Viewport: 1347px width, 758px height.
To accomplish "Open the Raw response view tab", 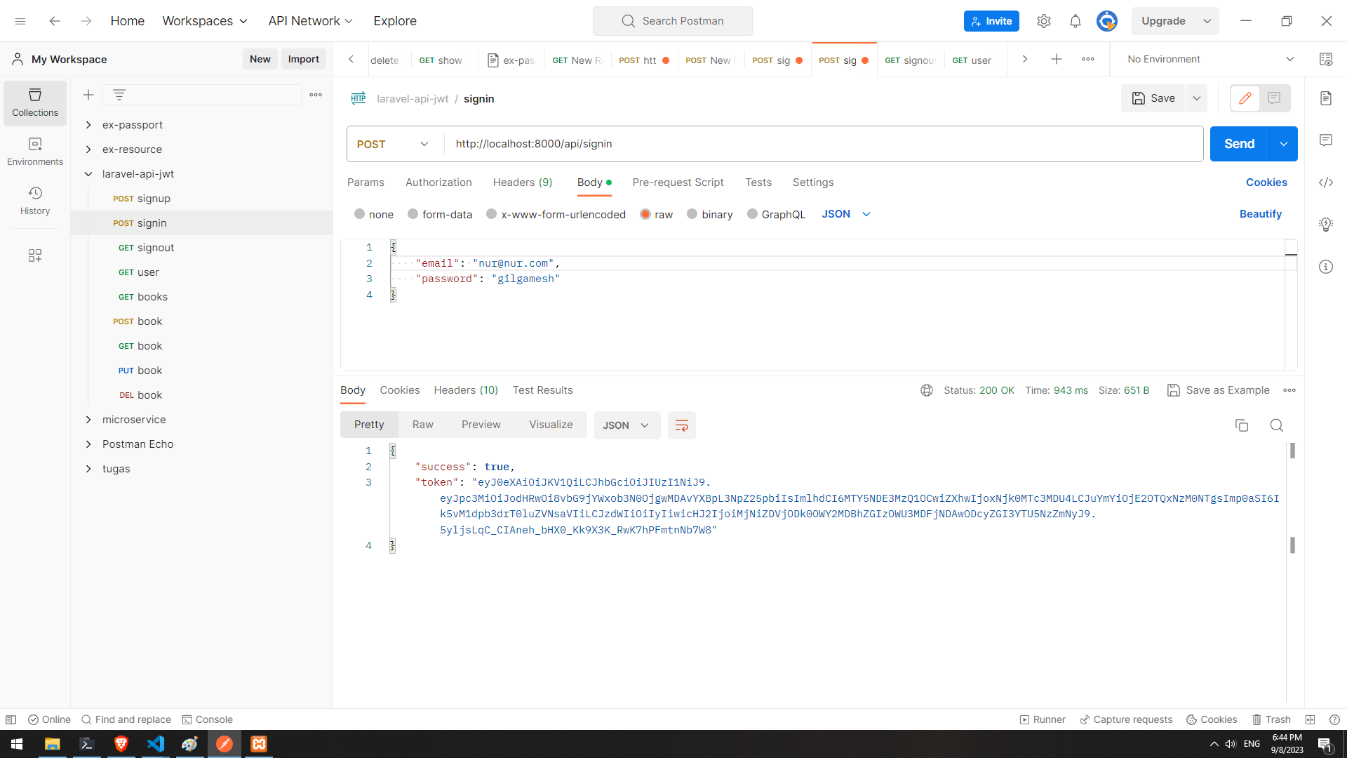I will [422, 425].
